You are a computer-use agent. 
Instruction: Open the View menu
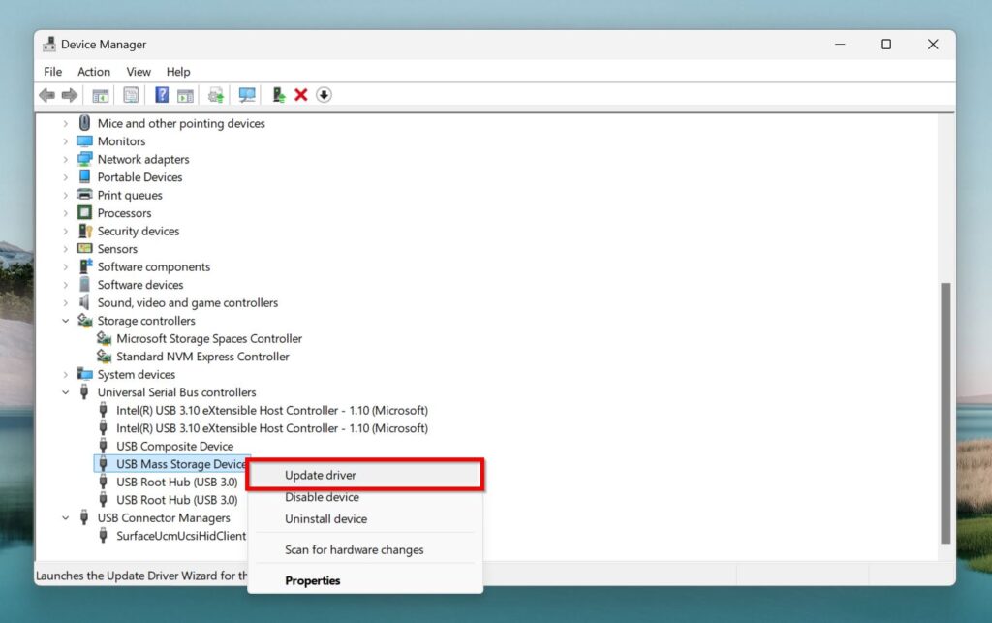click(x=139, y=72)
